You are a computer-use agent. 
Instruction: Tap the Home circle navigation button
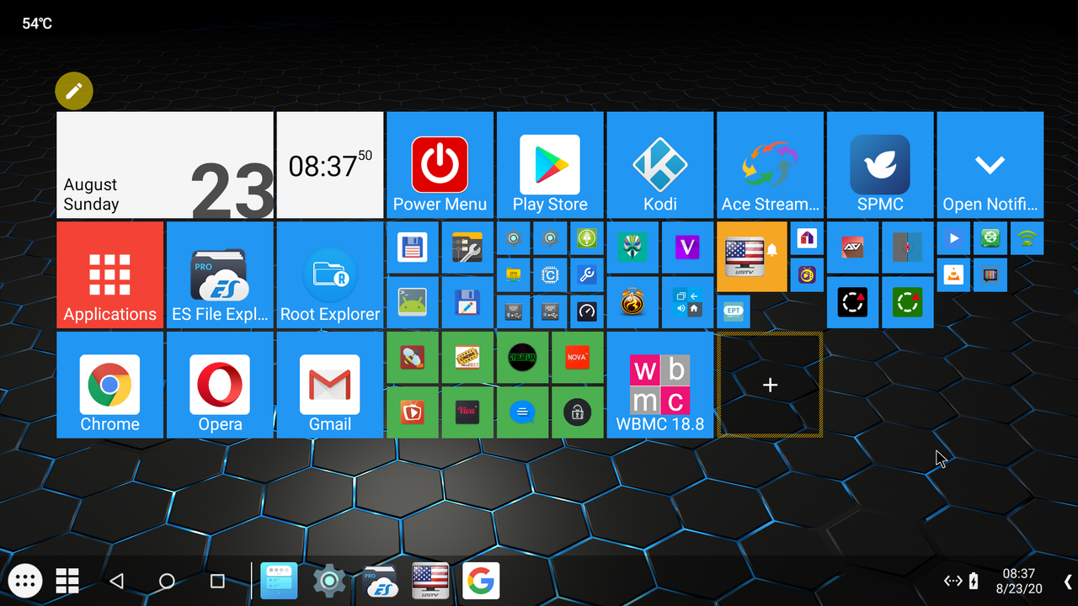(167, 581)
